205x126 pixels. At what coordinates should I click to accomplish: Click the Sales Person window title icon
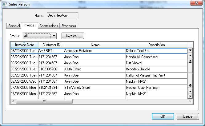pyautogui.click(x=5, y=4)
